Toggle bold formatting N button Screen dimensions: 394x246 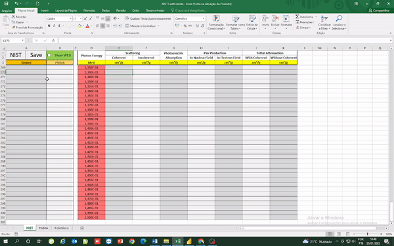[x=49, y=26]
